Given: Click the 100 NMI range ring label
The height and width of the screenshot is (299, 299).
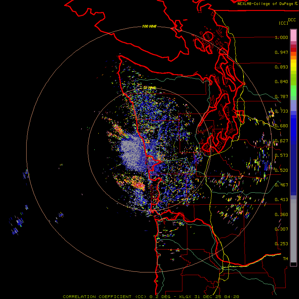Looking at the screenshot, I should coord(149,26).
